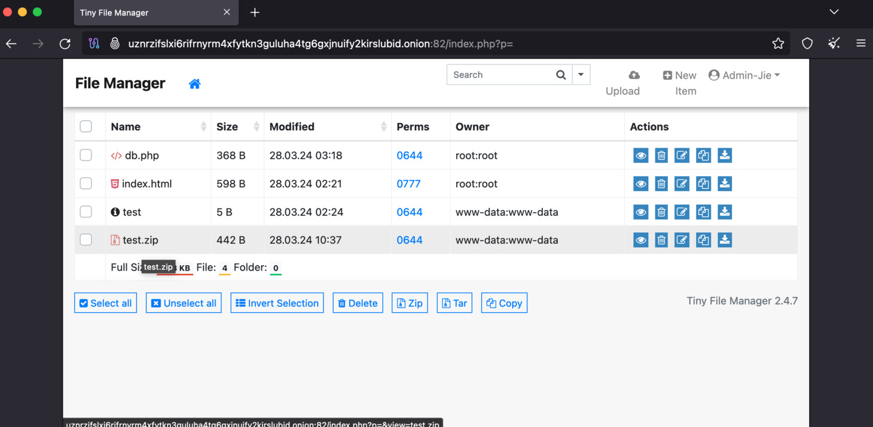Delete index.html using its trash icon
Image resolution: width=873 pixels, height=427 pixels.
[x=661, y=183]
